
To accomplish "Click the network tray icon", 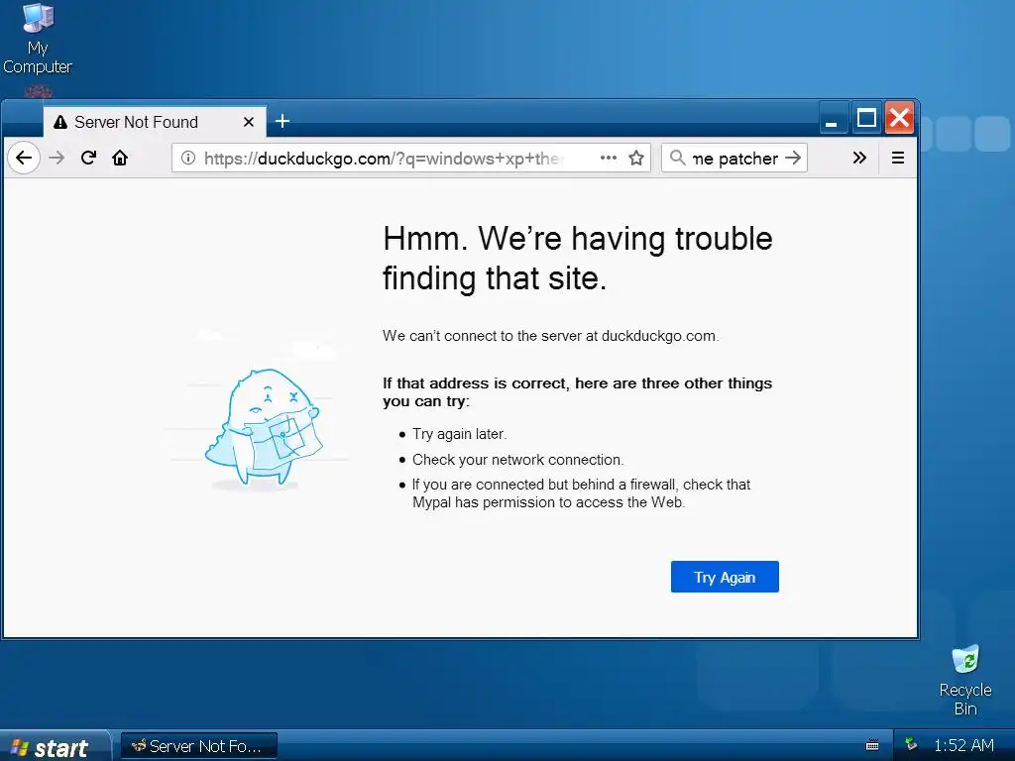I will (x=911, y=744).
